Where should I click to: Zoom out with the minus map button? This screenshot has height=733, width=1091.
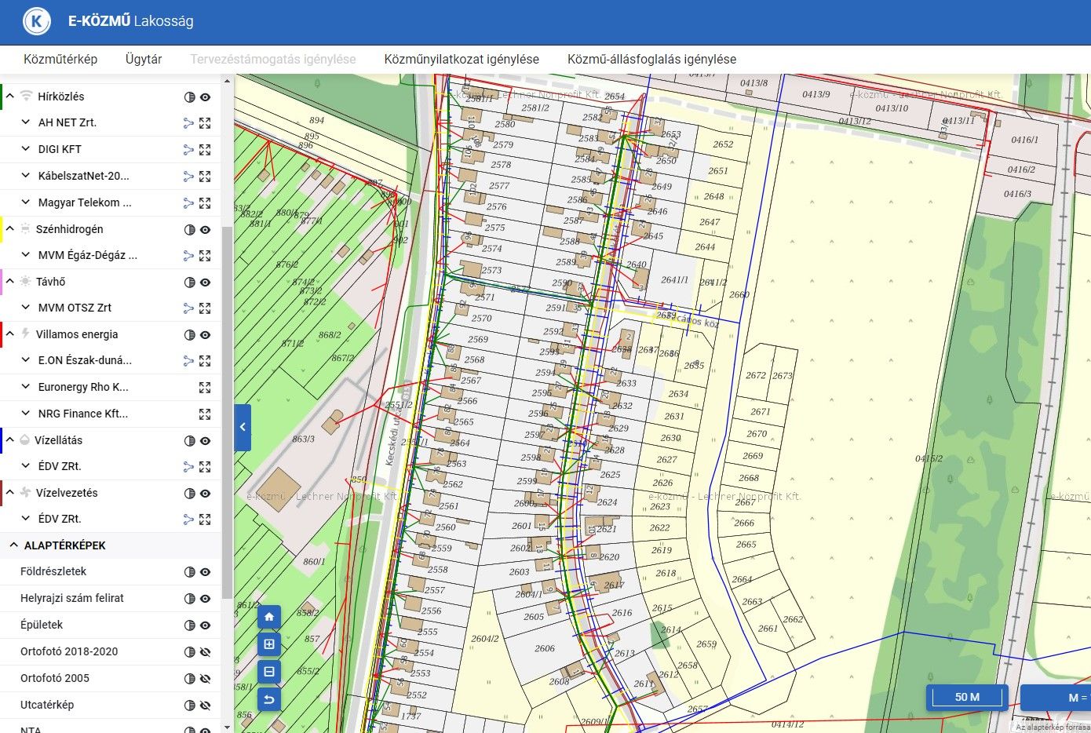point(269,672)
